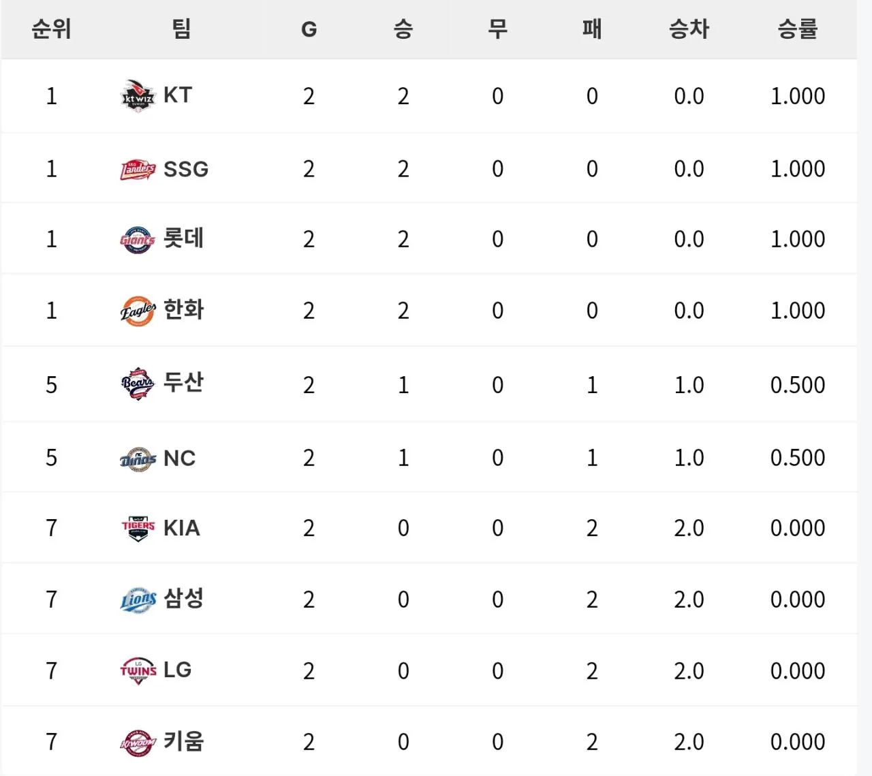Open the 키움 team name link

click(183, 741)
